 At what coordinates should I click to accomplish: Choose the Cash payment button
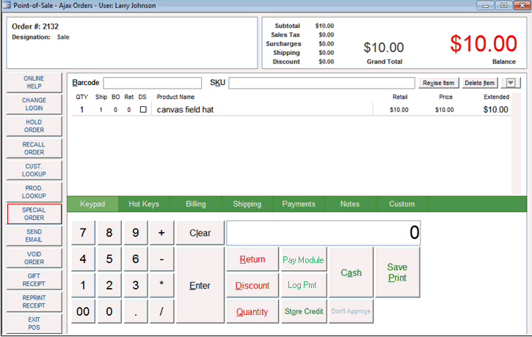(351, 273)
